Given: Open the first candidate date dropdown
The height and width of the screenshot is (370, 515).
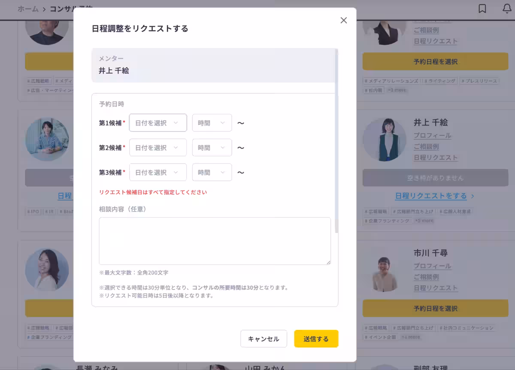Looking at the screenshot, I should pos(158,122).
